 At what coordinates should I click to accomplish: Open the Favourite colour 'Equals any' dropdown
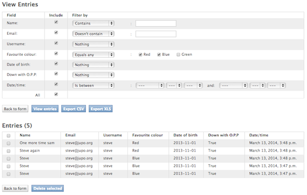93,55
